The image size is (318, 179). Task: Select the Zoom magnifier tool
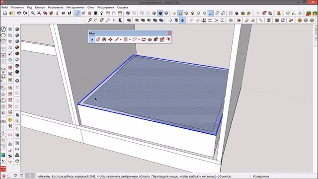click(x=33, y=13)
